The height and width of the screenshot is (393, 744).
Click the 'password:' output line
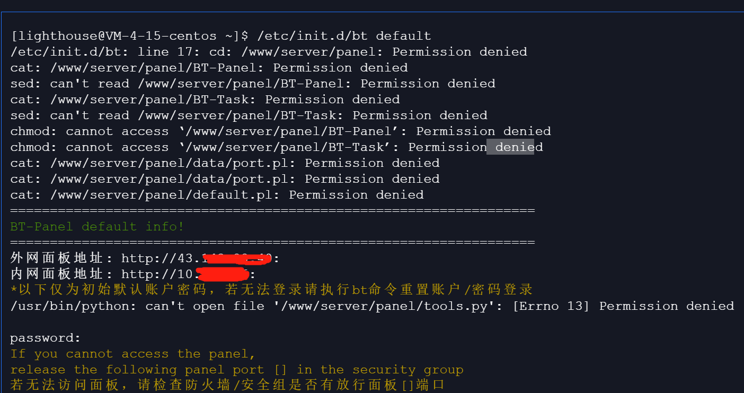(x=46, y=338)
